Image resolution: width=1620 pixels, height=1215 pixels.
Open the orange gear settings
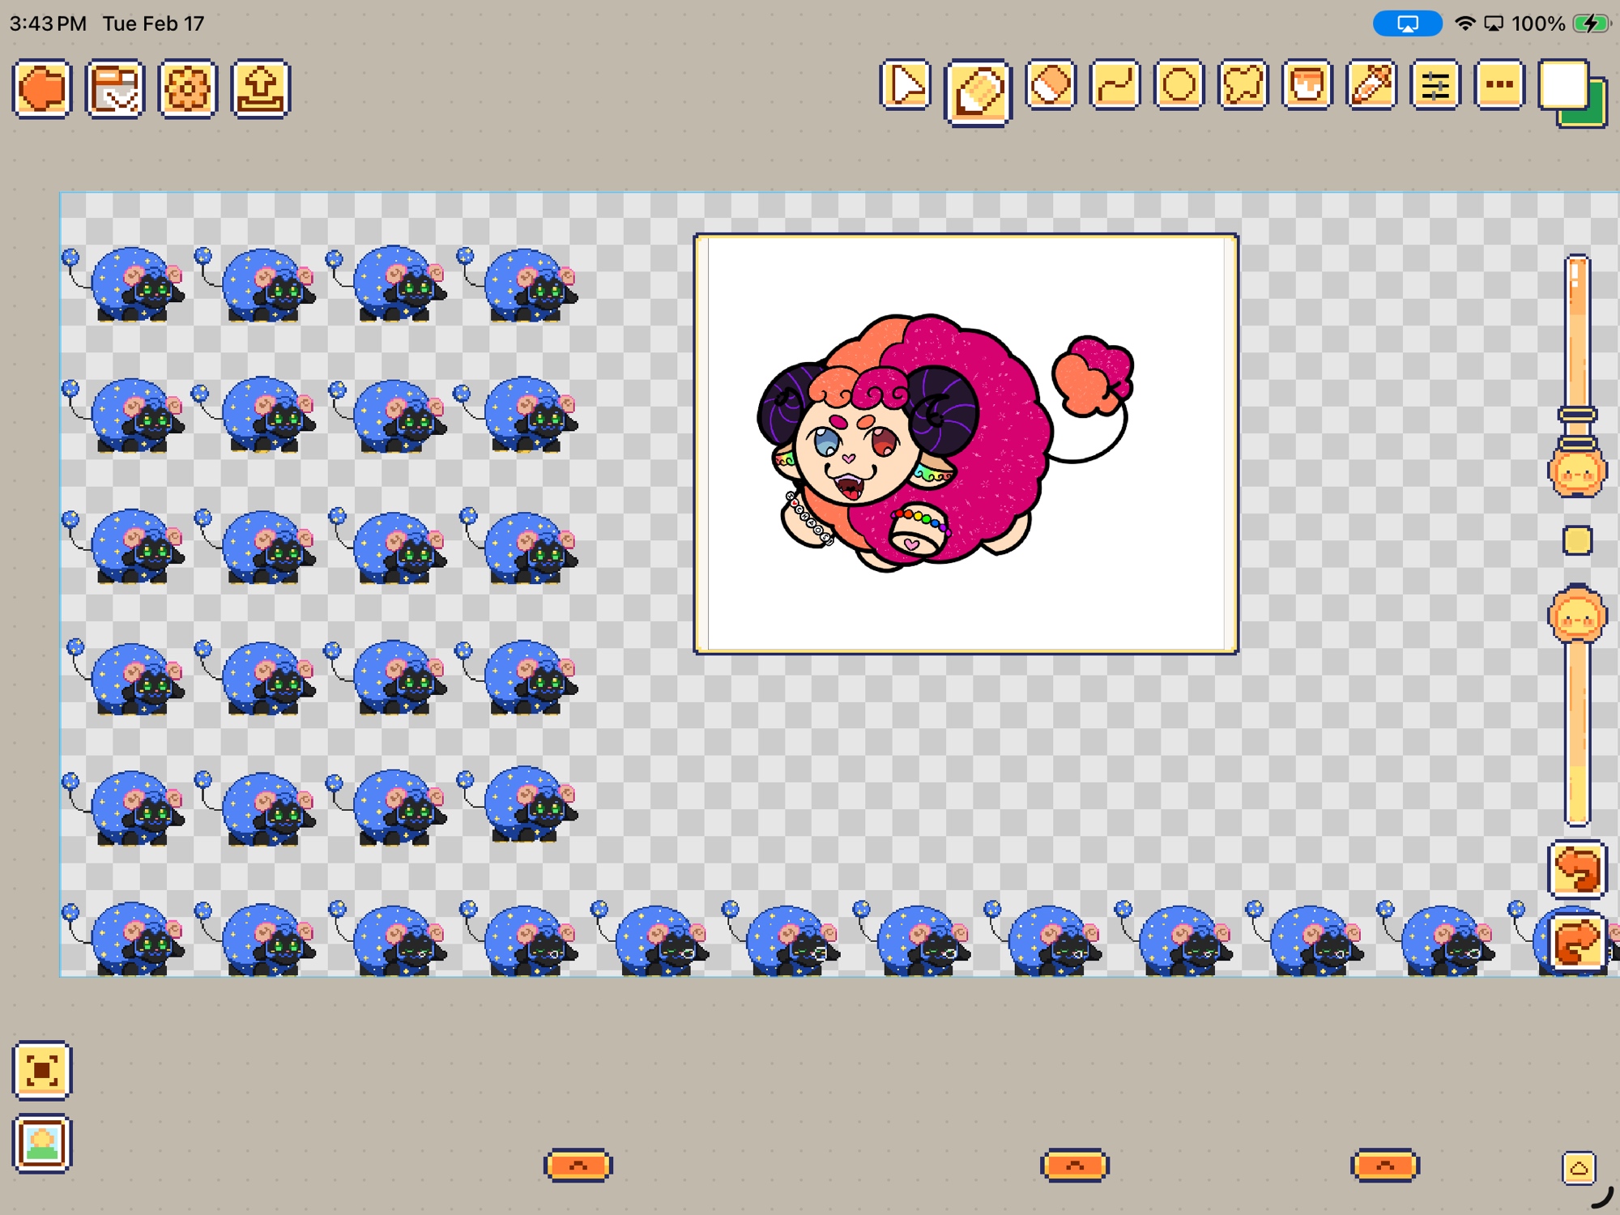(187, 88)
